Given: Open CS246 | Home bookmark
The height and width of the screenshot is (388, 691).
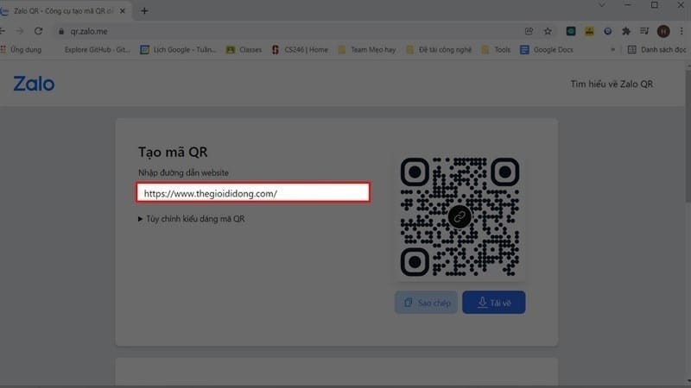Looking at the screenshot, I should [300, 50].
